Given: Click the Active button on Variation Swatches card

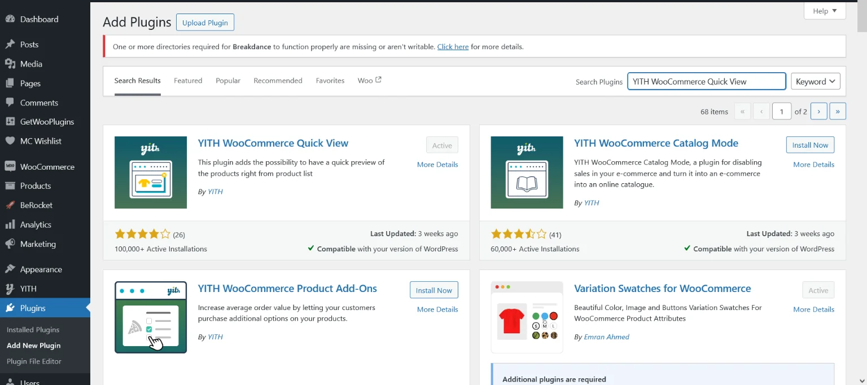Looking at the screenshot, I should (818, 290).
